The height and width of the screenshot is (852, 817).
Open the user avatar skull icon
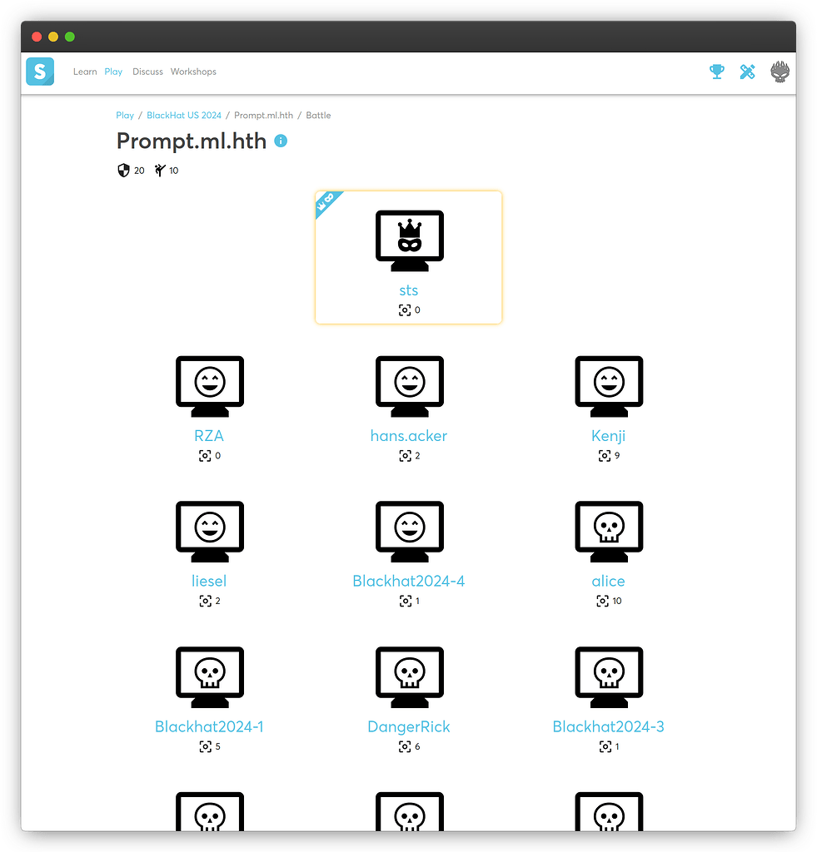[780, 72]
